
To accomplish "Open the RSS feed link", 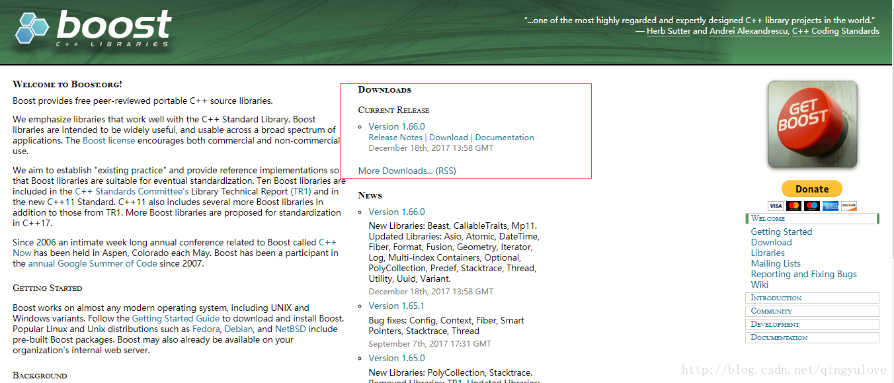I will [x=446, y=171].
